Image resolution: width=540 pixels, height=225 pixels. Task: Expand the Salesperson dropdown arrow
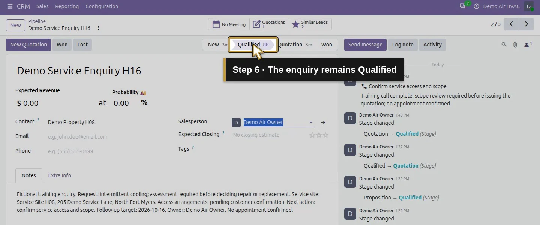311,123
